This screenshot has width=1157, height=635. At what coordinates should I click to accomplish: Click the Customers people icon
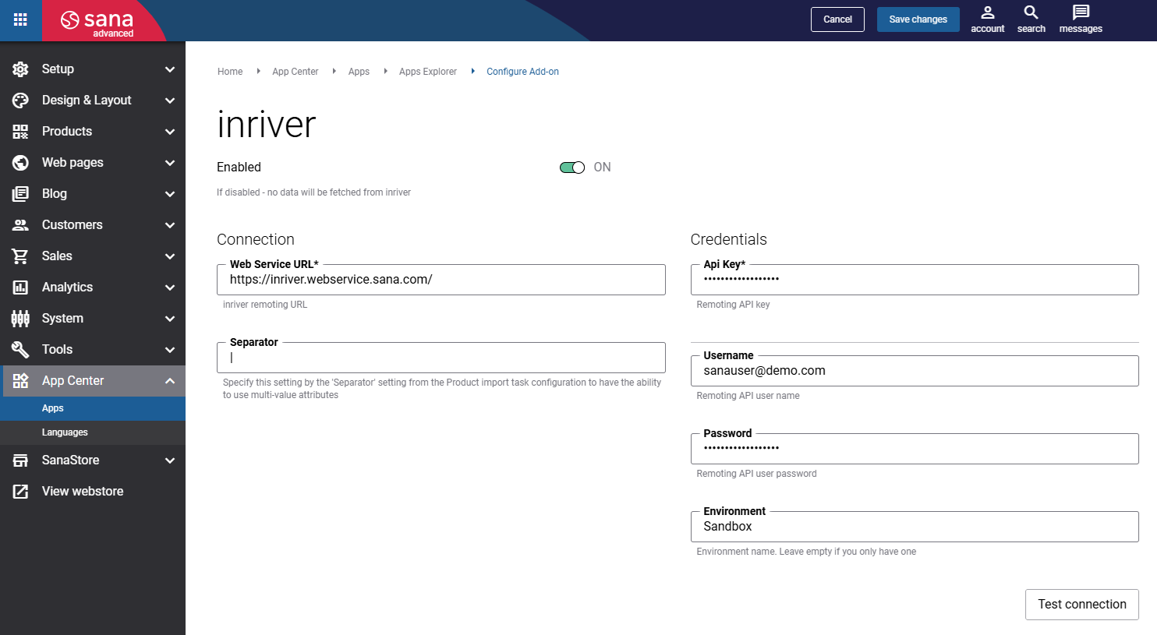[20, 225]
